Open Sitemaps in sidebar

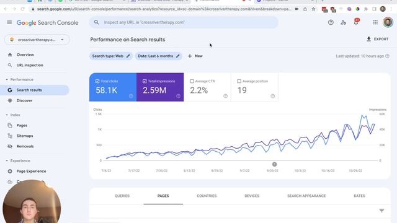pyautogui.click(x=25, y=136)
